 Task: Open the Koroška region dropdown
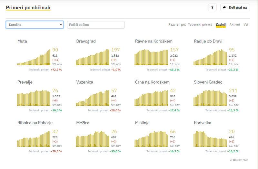tap(35, 25)
